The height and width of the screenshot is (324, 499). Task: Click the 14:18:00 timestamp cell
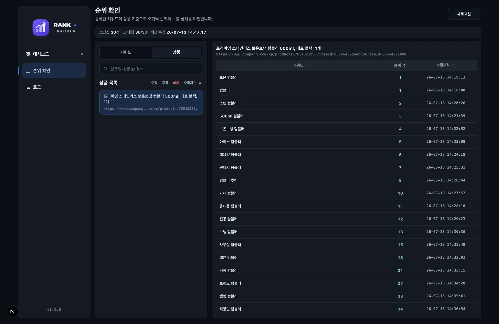point(446,90)
